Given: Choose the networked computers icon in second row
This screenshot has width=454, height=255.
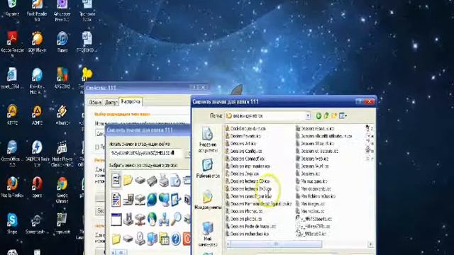Looking at the screenshot, I should pyautogui.click(x=164, y=200).
